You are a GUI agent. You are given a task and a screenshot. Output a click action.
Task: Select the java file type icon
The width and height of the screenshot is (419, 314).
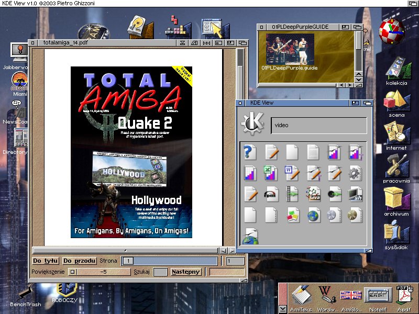pyautogui.click(x=313, y=194)
